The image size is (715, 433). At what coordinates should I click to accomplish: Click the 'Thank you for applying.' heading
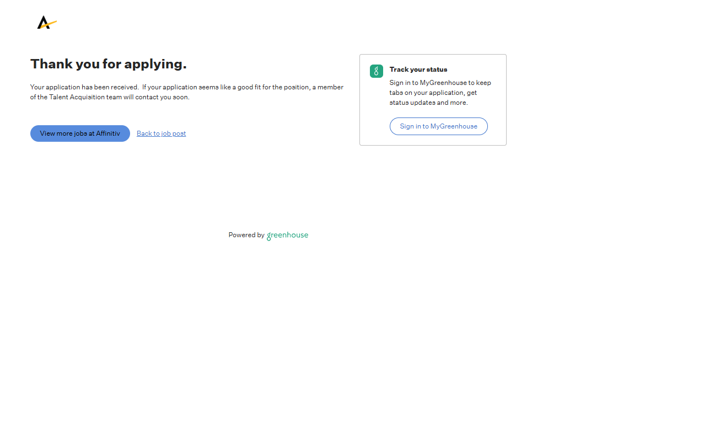click(x=108, y=64)
